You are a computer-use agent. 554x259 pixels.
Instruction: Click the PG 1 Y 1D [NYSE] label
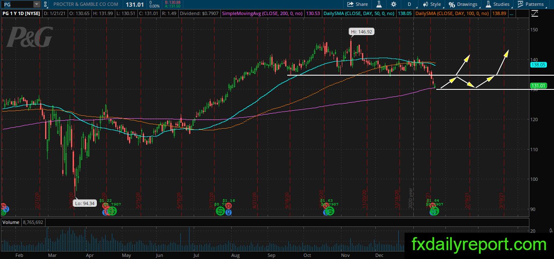(21, 14)
